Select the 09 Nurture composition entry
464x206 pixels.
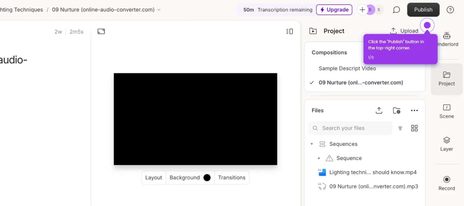click(x=361, y=82)
